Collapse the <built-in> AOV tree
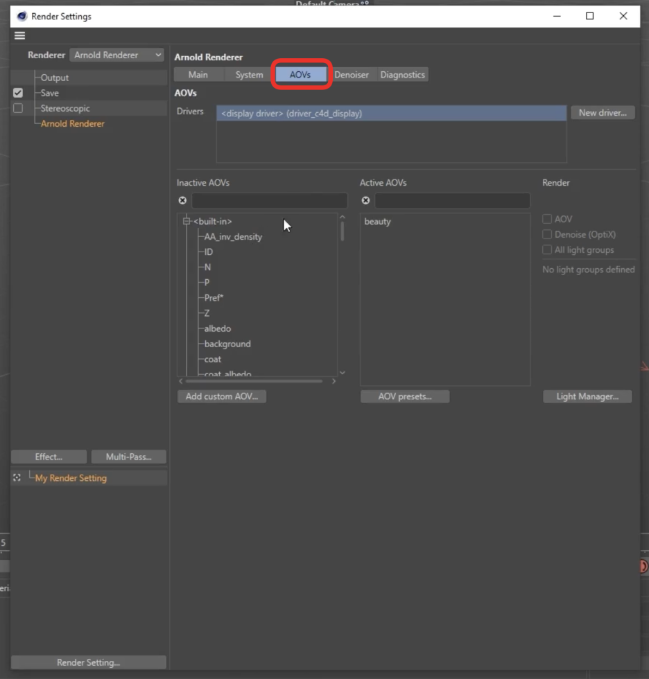 (x=187, y=221)
